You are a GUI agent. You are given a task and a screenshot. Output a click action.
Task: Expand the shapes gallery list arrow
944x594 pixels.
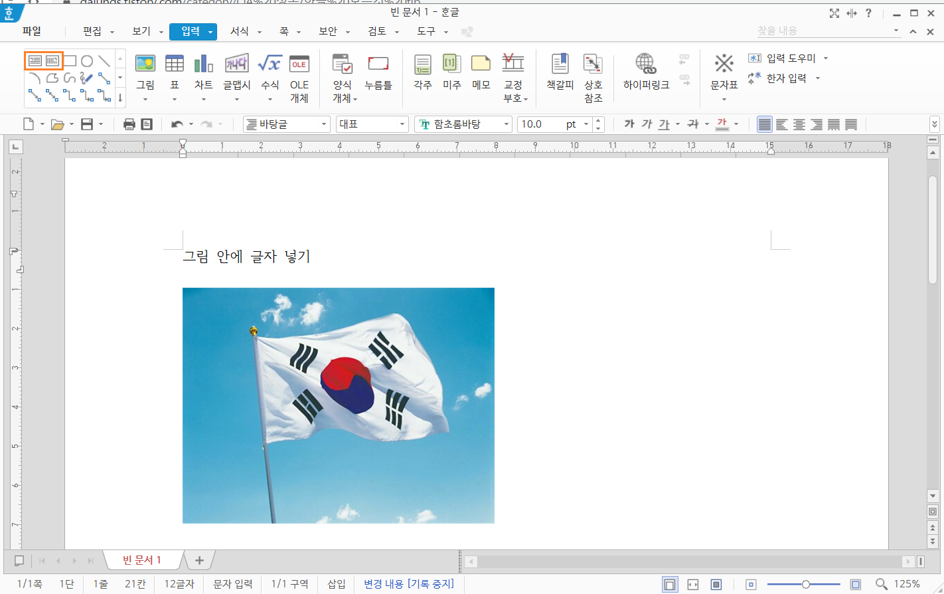pos(120,98)
